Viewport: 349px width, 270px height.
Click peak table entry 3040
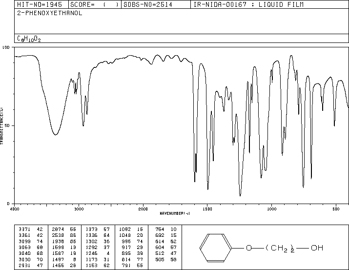point(24,253)
